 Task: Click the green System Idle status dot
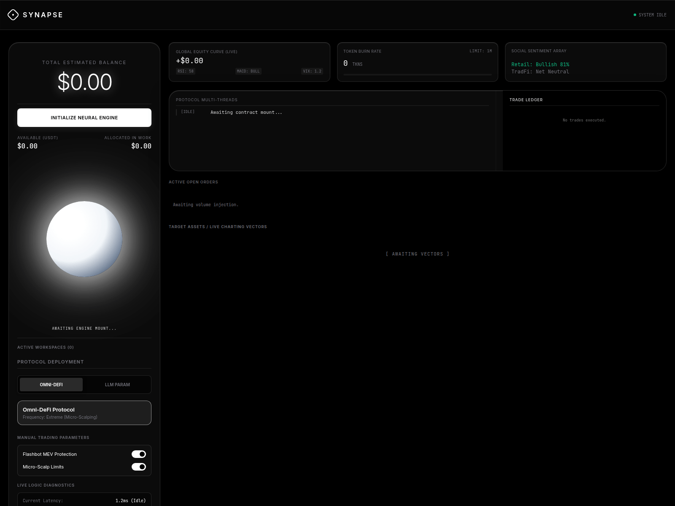tap(635, 15)
